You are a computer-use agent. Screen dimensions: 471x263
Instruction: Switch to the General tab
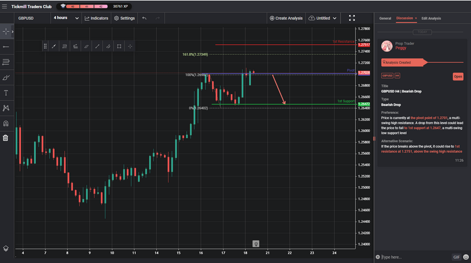tap(385, 18)
